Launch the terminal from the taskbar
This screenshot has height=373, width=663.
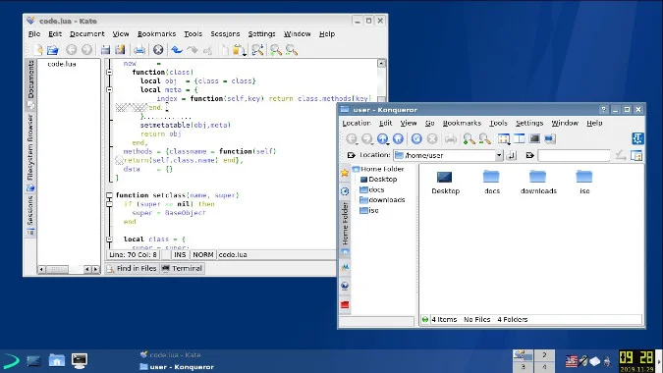(80, 360)
